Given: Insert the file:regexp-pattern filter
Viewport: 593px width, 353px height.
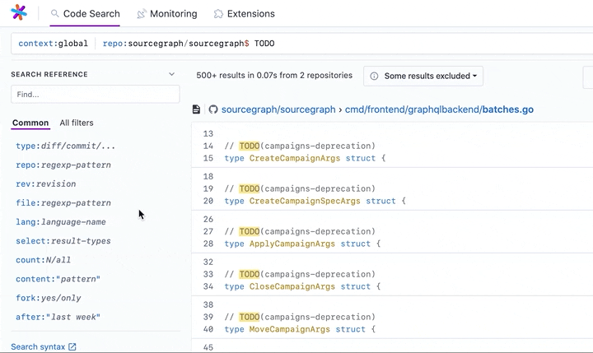Looking at the screenshot, I should click(x=63, y=202).
